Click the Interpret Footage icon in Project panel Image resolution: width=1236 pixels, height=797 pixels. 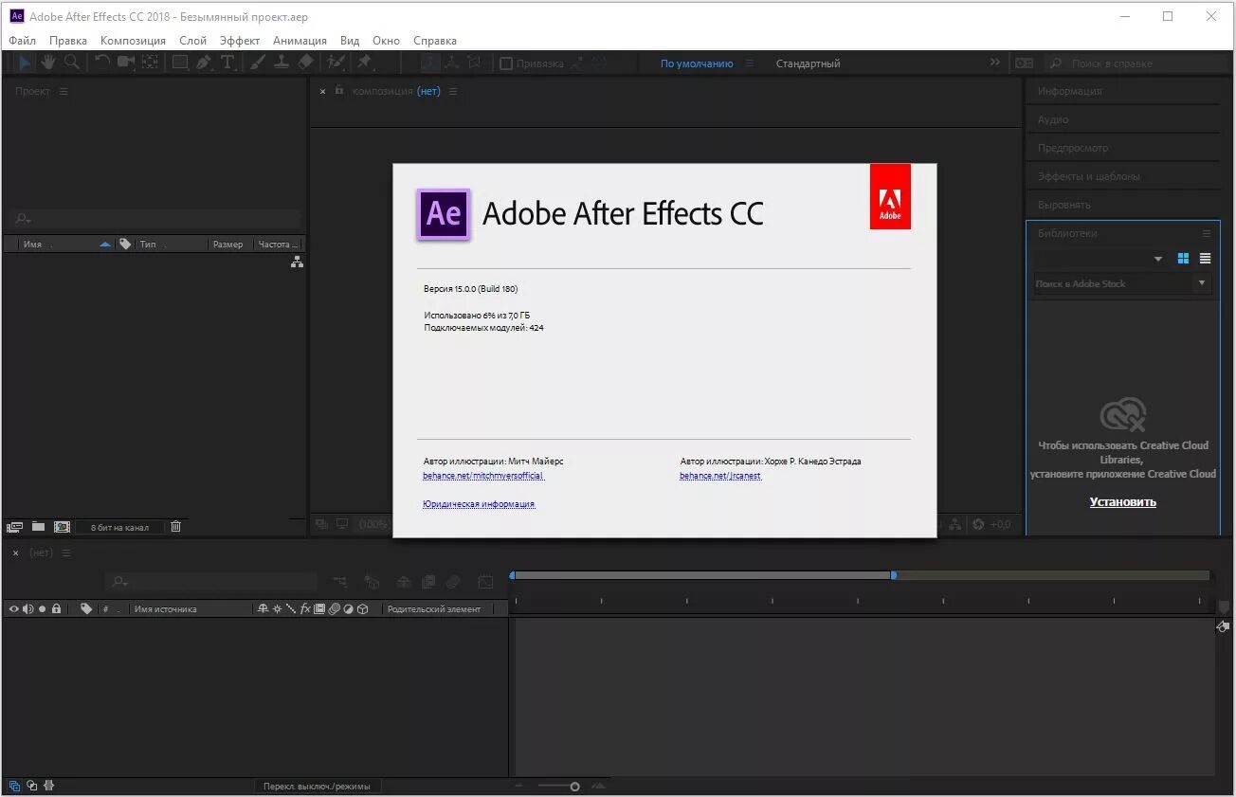point(14,527)
